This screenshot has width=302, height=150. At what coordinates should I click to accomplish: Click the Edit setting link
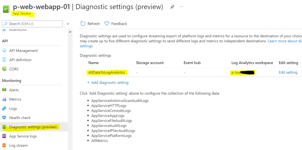pyautogui.click(x=288, y=72)
